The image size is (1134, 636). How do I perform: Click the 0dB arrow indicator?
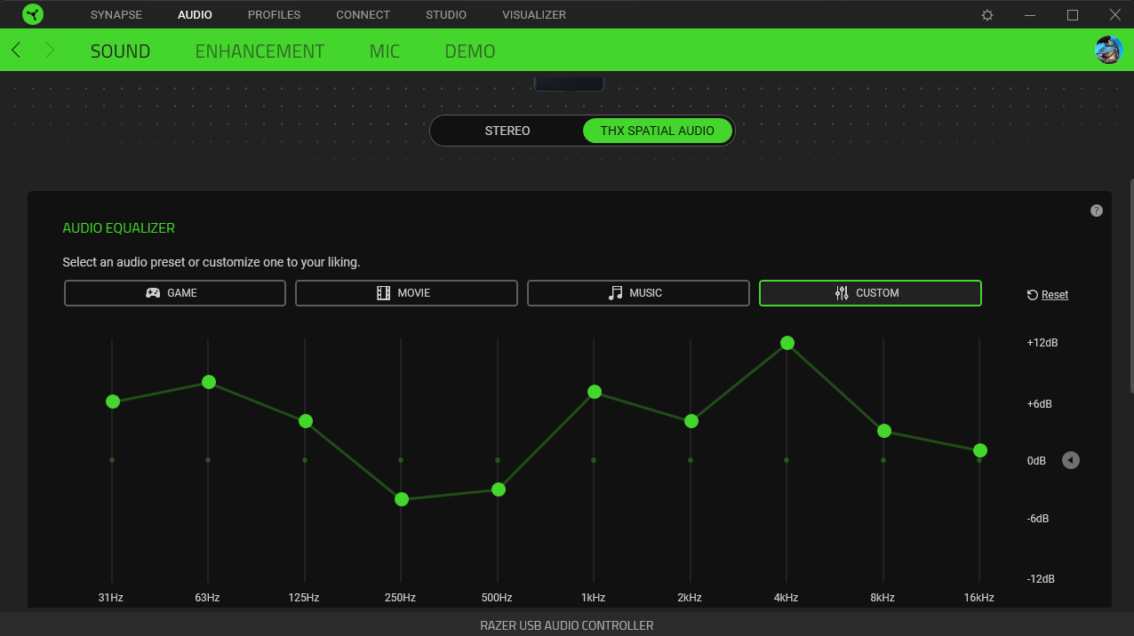tap(1071, 460)
